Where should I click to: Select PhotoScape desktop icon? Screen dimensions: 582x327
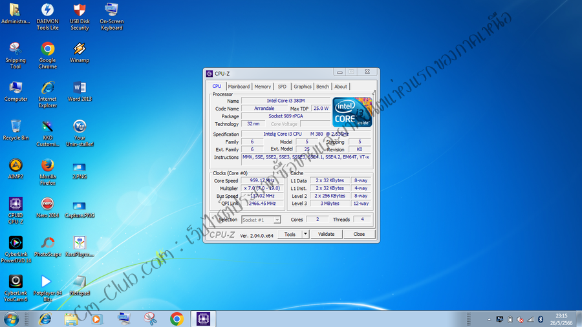47,246
